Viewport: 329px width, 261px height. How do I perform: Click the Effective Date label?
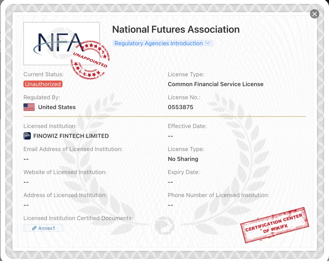click(x=187, y=126)
